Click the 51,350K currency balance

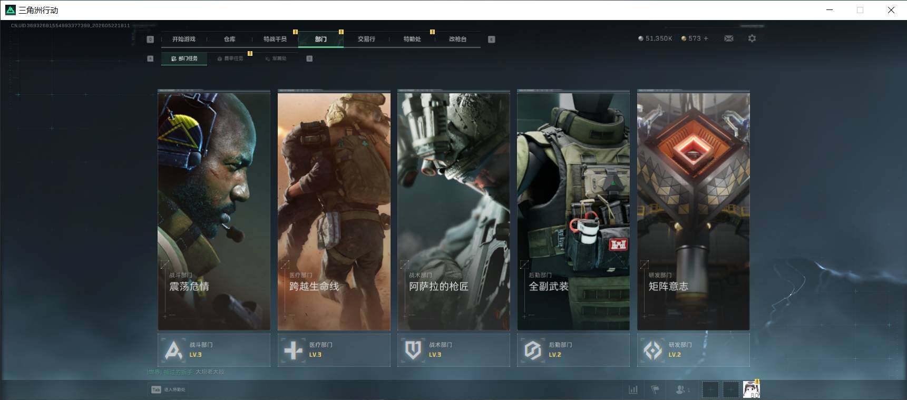point(659,38)
